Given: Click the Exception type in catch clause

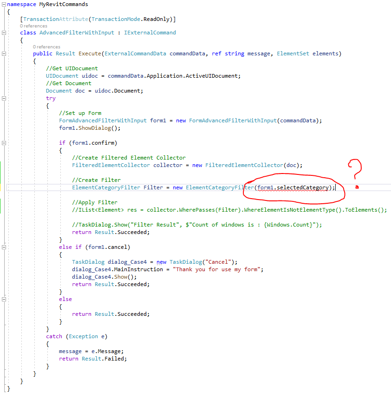Looking at the screenshot, I should 83,336.
